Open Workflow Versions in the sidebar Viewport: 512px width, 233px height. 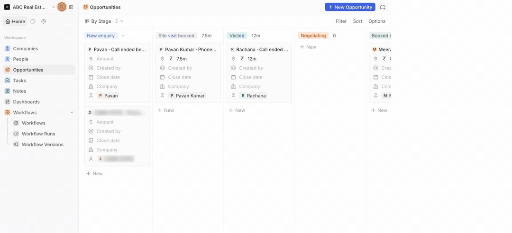tap(44, 144)
